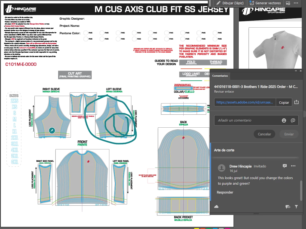The height and width of the screenshot is (229, 306).
Task: Click the cloud icon in Comentarios panel
Action: 216,206
